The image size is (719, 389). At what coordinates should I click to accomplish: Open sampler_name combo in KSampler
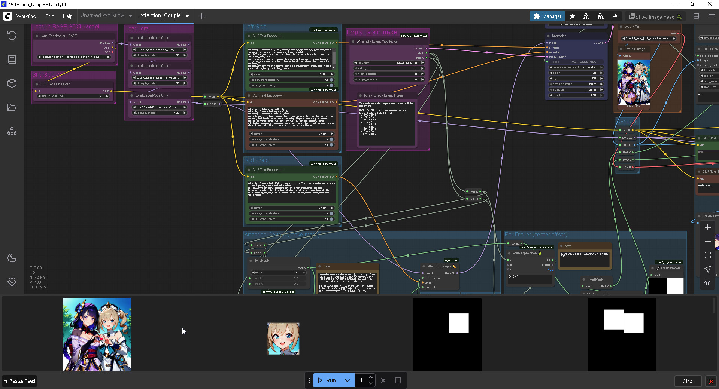click(x=576, y=84)
